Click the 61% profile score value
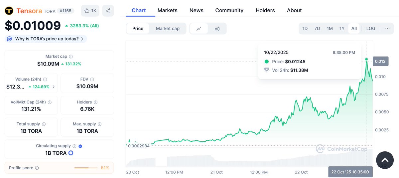399x178 pixels. point(105,168)
